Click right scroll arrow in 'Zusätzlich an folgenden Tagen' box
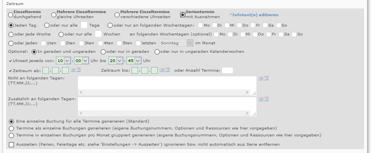This screenshot has width=371, height=153. coord(247,113)
